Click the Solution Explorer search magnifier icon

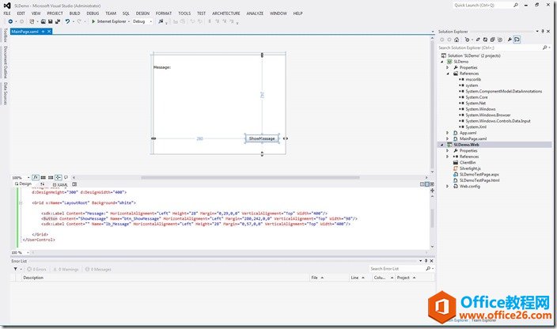click(x=544, y=47)
